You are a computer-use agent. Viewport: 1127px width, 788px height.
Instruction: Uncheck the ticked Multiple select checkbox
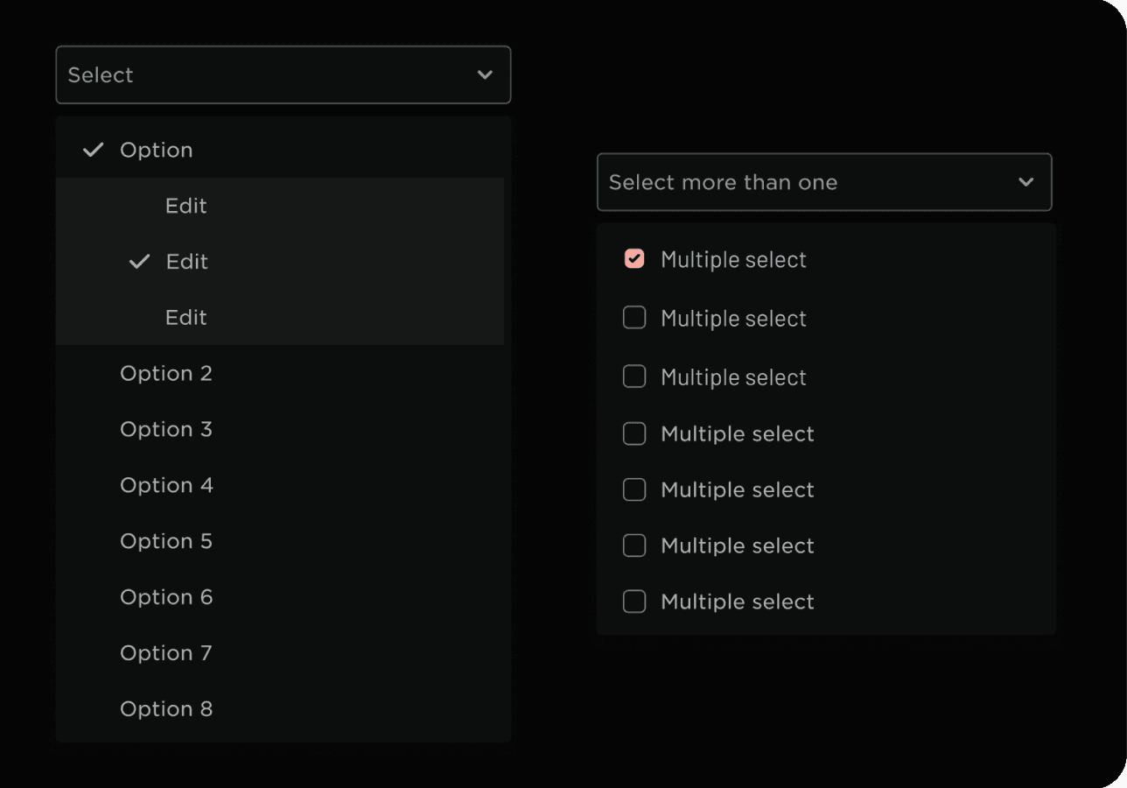(634, 258)
